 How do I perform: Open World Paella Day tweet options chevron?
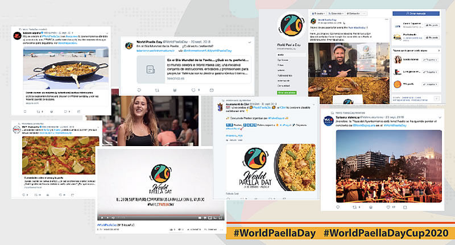click(249, 42)
